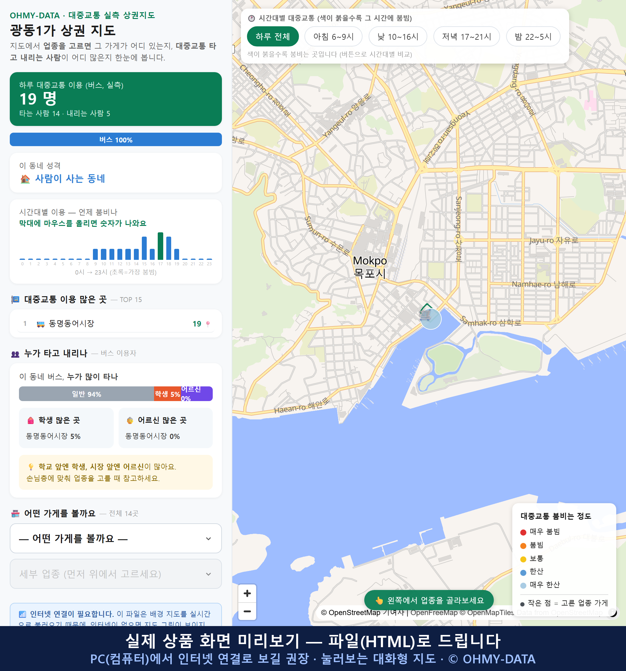Select 저녁 17~21시 time filter
The width and height of the screenshot is (626, 671).
click(x=466, y=36)
